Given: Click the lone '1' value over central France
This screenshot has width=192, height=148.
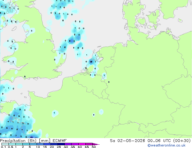Looking at the screenshot, I should [x=54, y=113].
